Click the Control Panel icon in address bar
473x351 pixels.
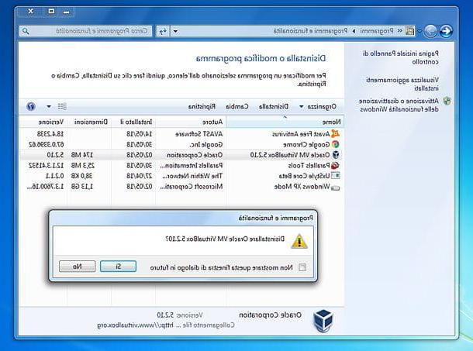[409, 30]
